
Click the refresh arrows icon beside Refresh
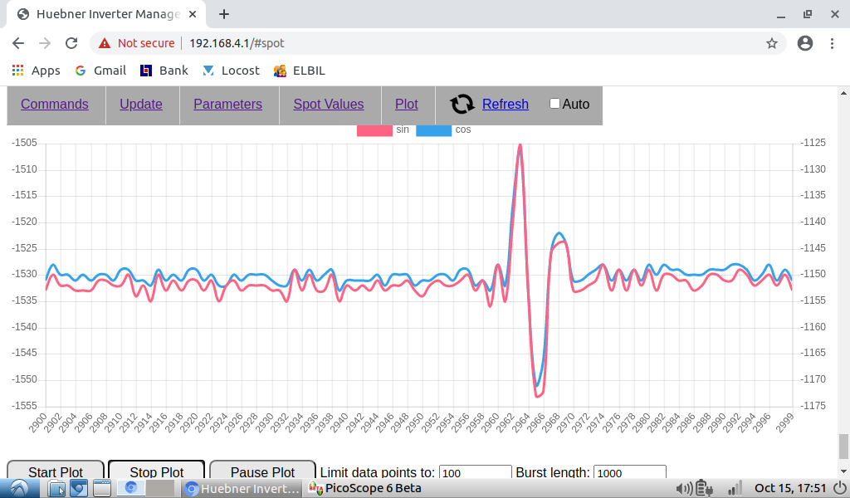pyautogui.click(x=462, y=104)
